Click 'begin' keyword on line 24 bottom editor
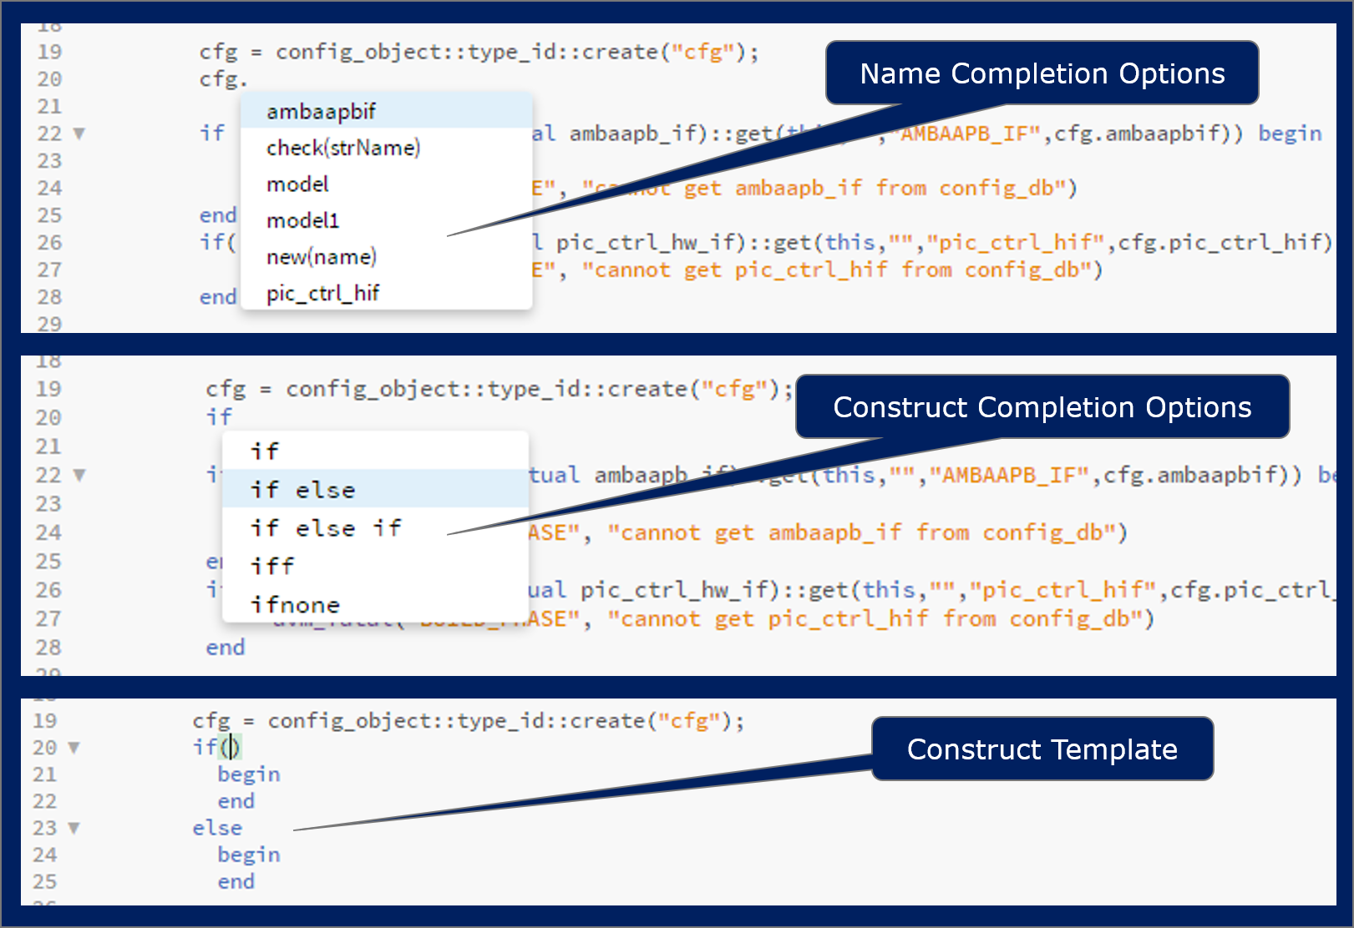The width and height of the screenshot is (1354, 928). tap(249, 855)
